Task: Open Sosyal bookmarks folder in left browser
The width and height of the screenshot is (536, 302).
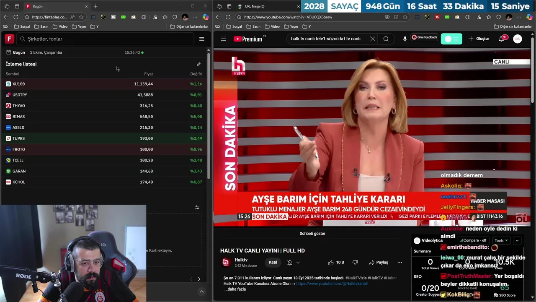Action: click(x=22, y=26)
